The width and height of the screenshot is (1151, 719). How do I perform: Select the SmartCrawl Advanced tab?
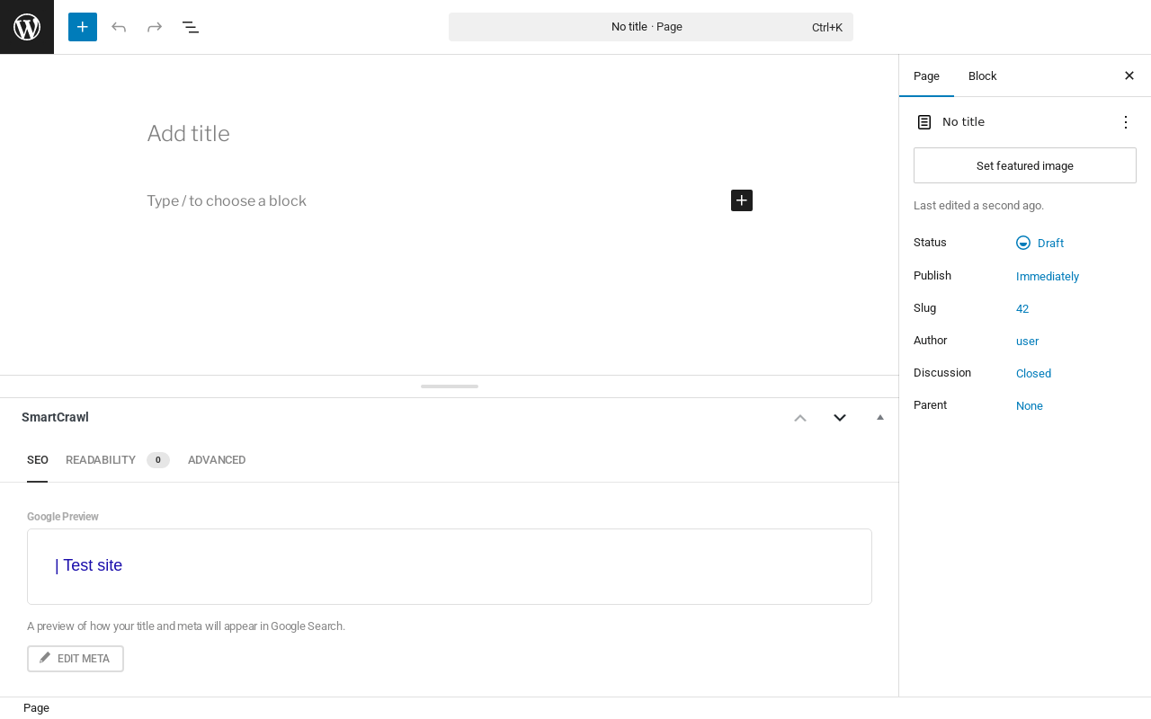pos(217,460)
